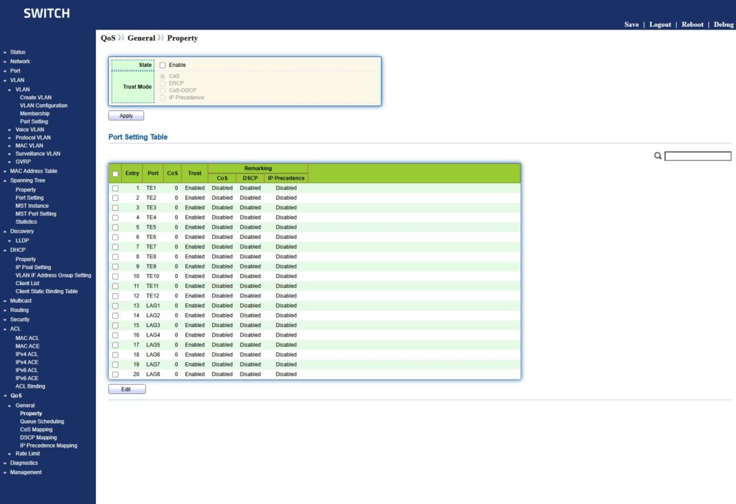Expand the Voice VLAN submenu
The image size is (736, 504).
coord(29,129)
